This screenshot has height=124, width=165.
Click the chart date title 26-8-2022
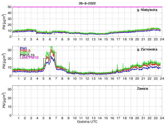click(x=86, y=3)
